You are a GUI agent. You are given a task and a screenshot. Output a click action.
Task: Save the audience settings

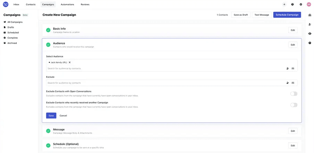coord(51,115)
